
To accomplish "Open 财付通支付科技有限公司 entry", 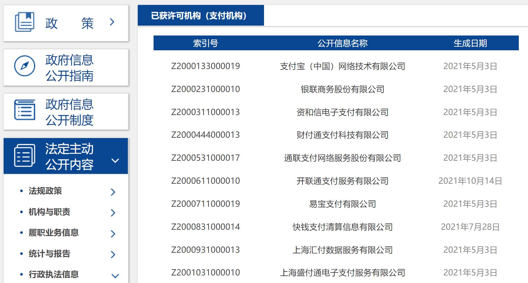I will [342, 135].
